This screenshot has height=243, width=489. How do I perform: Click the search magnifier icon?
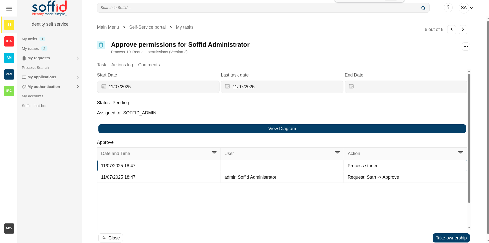[423, 8]
